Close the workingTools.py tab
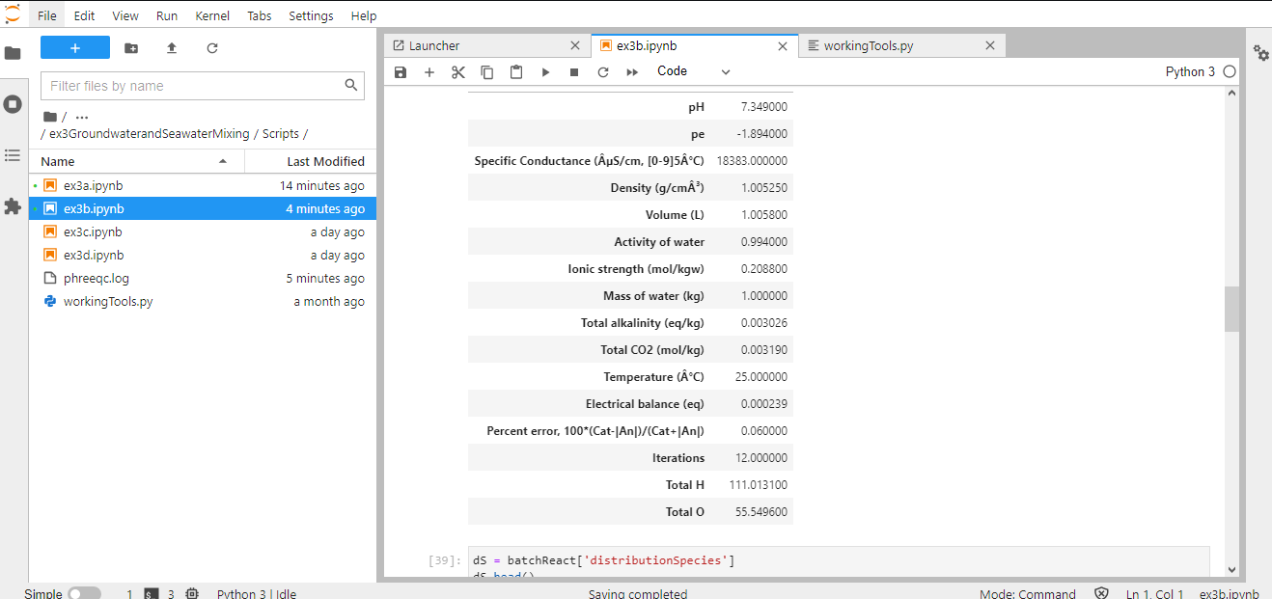Screen dimensions: 1272x599 tap(990, 45)
